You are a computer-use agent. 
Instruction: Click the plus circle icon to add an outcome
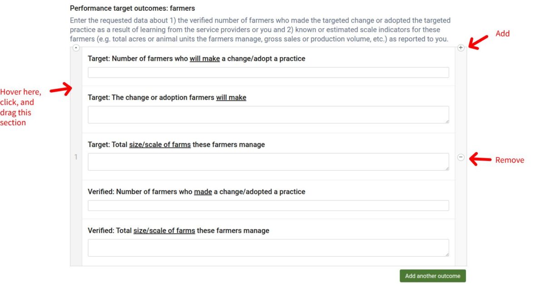(x=461, y=48)
